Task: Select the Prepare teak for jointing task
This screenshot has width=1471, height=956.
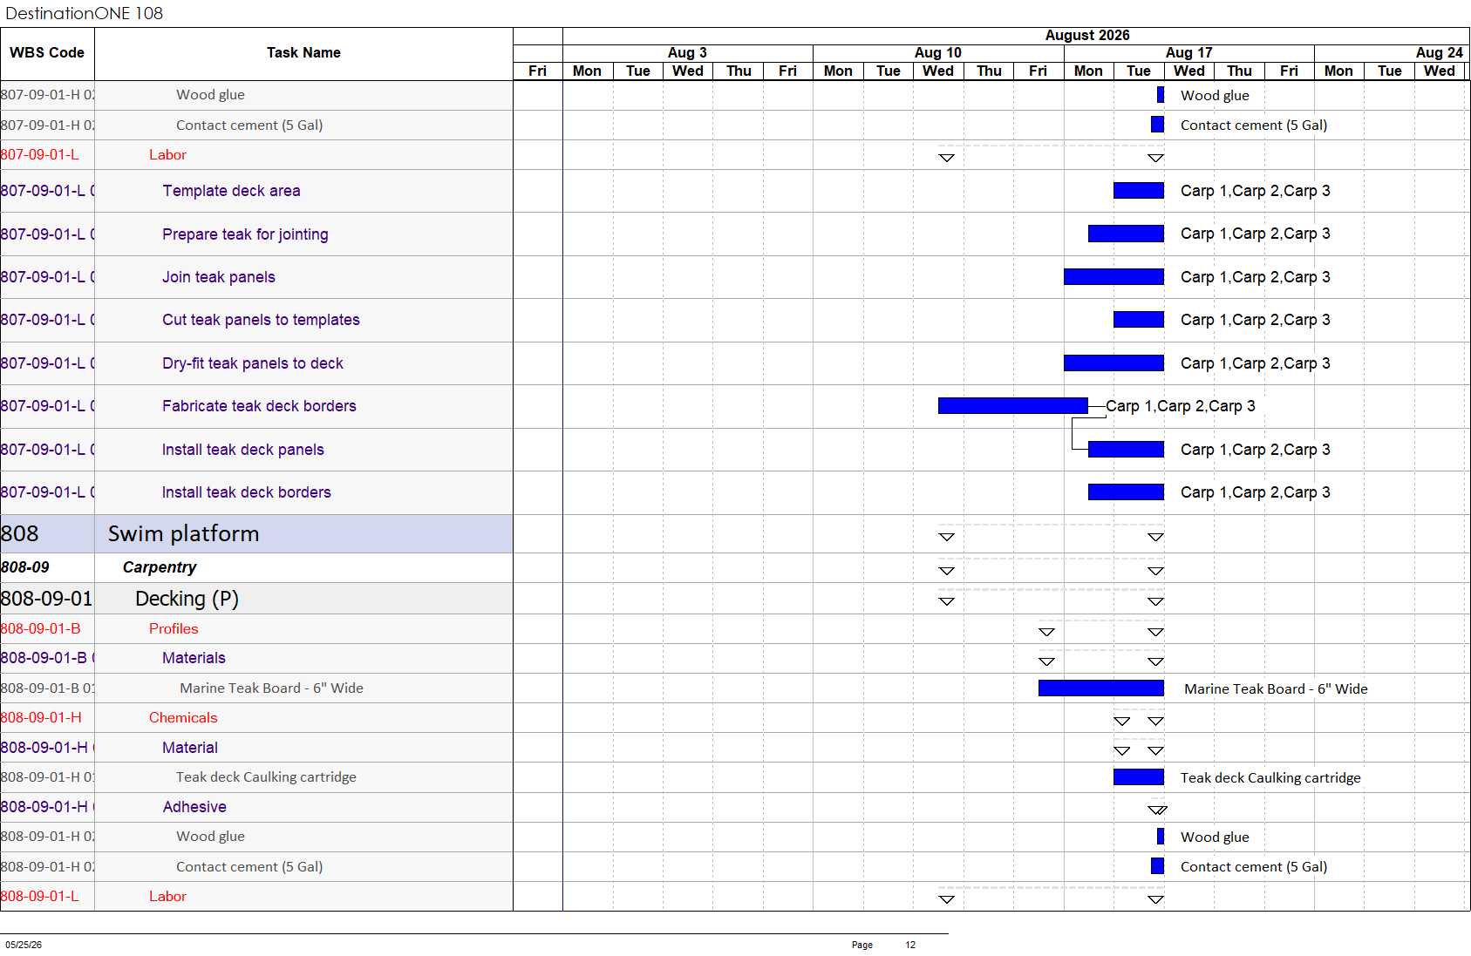Action: click(x=245, y=234)
